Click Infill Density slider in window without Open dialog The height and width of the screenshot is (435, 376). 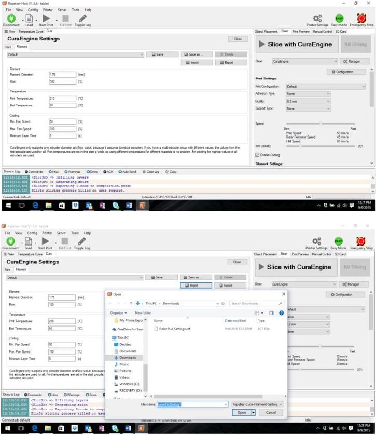tap(321, 146)
